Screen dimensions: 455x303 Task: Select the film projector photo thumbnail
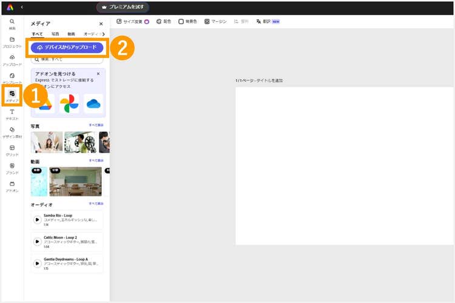pyautogui.click(x=81, y=142)
